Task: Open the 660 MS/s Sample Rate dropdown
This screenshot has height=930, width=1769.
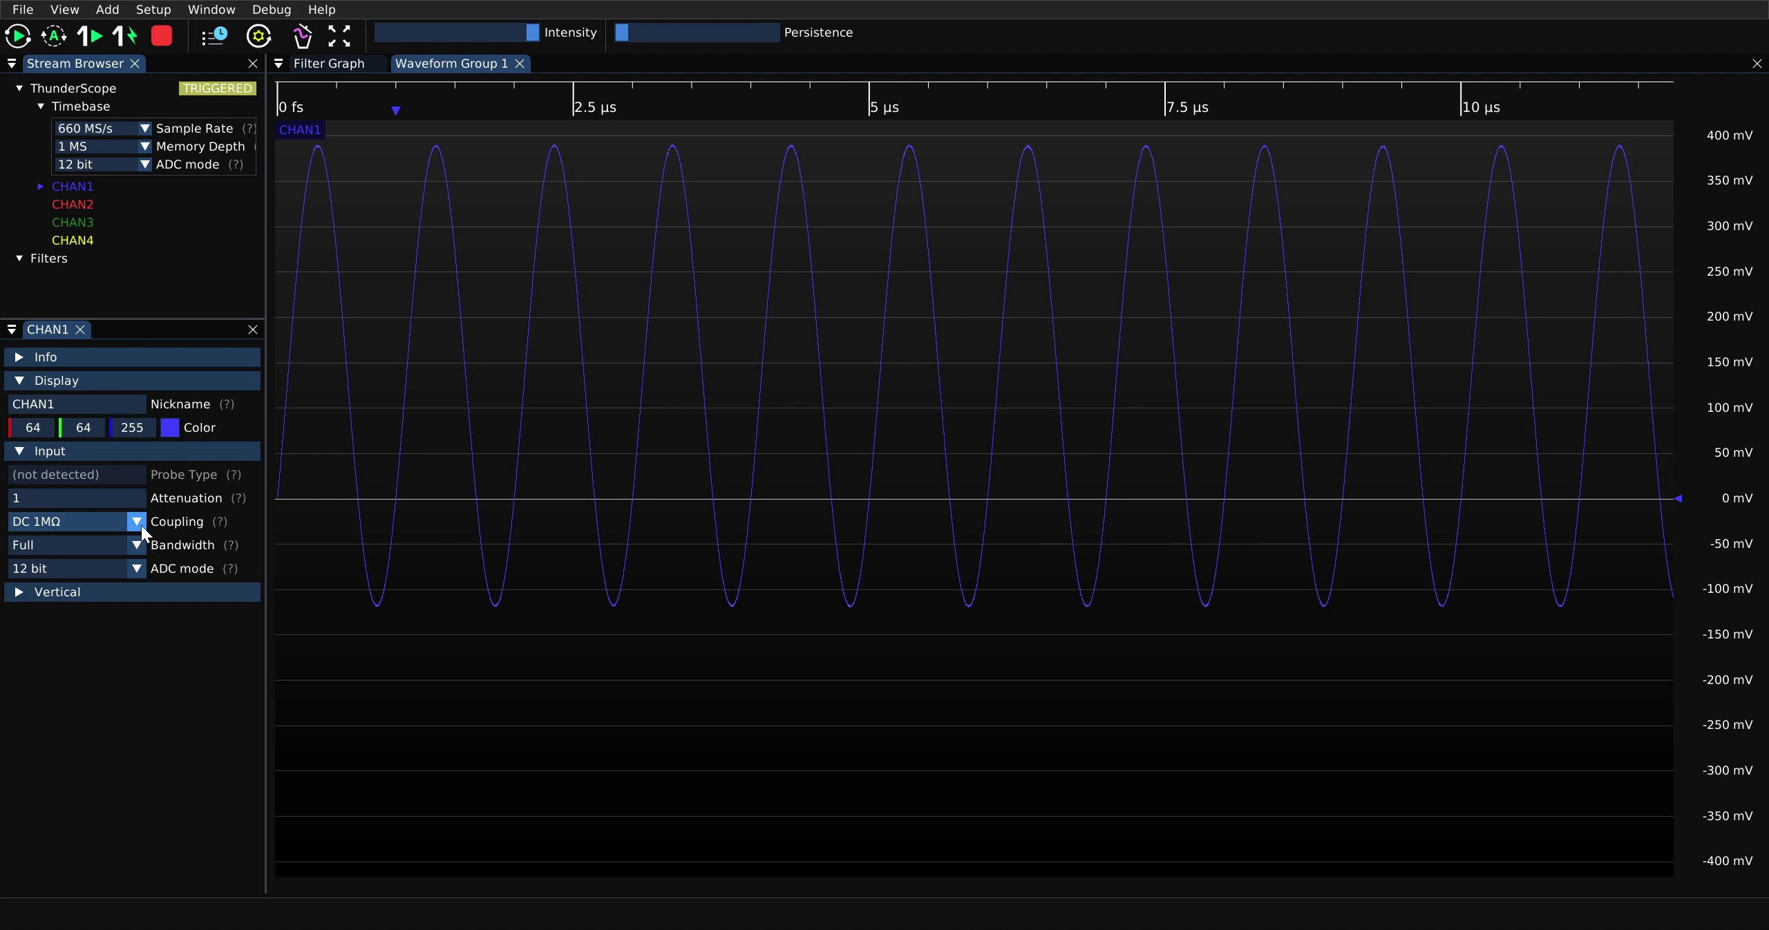Action: tap(103, 129)
